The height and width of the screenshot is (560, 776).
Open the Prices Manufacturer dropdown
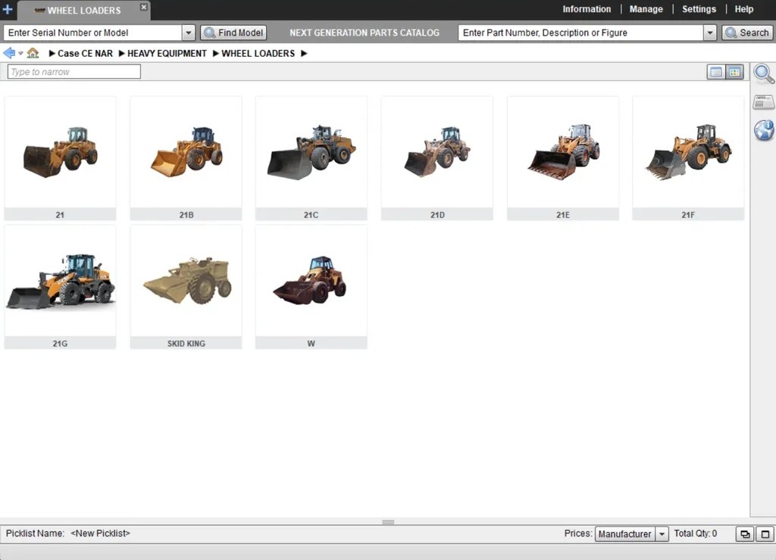point(662,534)
